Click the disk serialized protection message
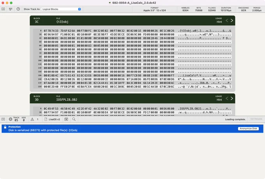265x179 pixels. pos(43,130)
